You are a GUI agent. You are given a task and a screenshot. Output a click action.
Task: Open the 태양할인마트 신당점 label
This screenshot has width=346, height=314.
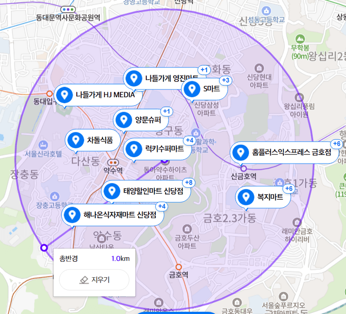153,191
